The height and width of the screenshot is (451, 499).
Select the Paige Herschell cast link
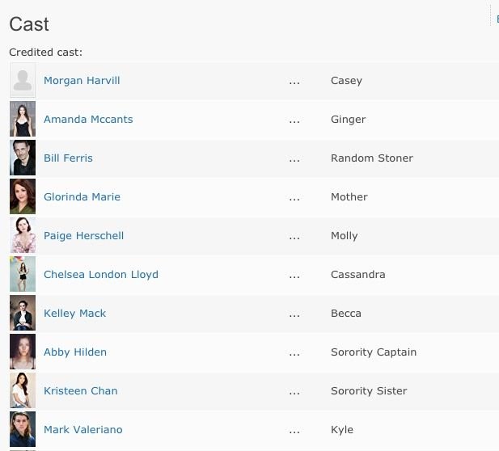[83, 236]
